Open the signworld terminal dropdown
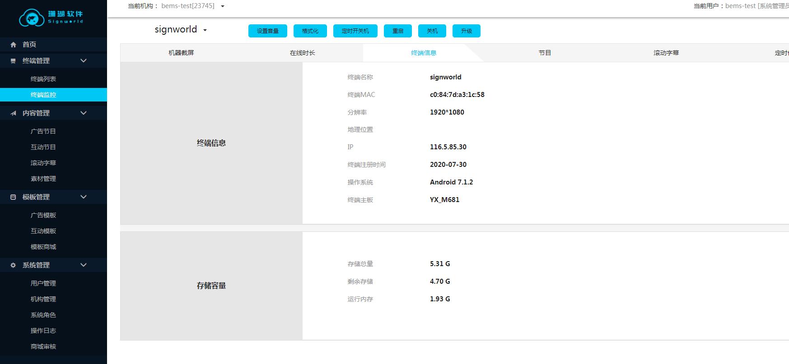 [x=205, y=30]
